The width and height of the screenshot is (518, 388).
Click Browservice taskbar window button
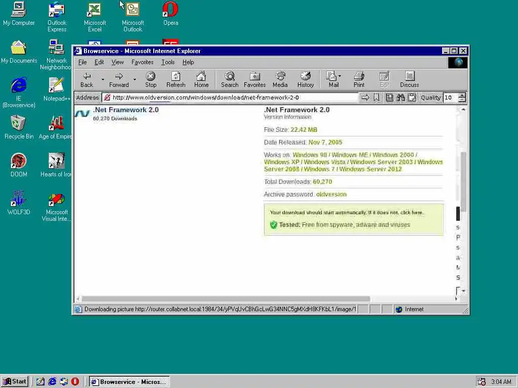coord(129,382)
